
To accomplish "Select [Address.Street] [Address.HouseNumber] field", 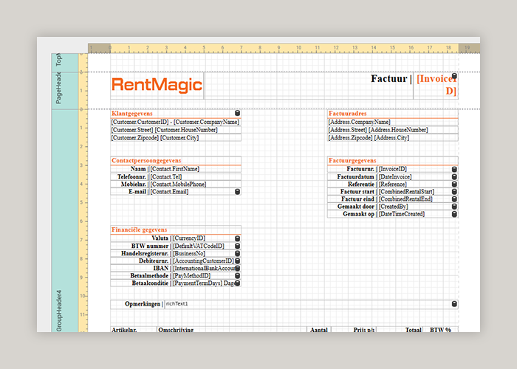I will [393, 130].
